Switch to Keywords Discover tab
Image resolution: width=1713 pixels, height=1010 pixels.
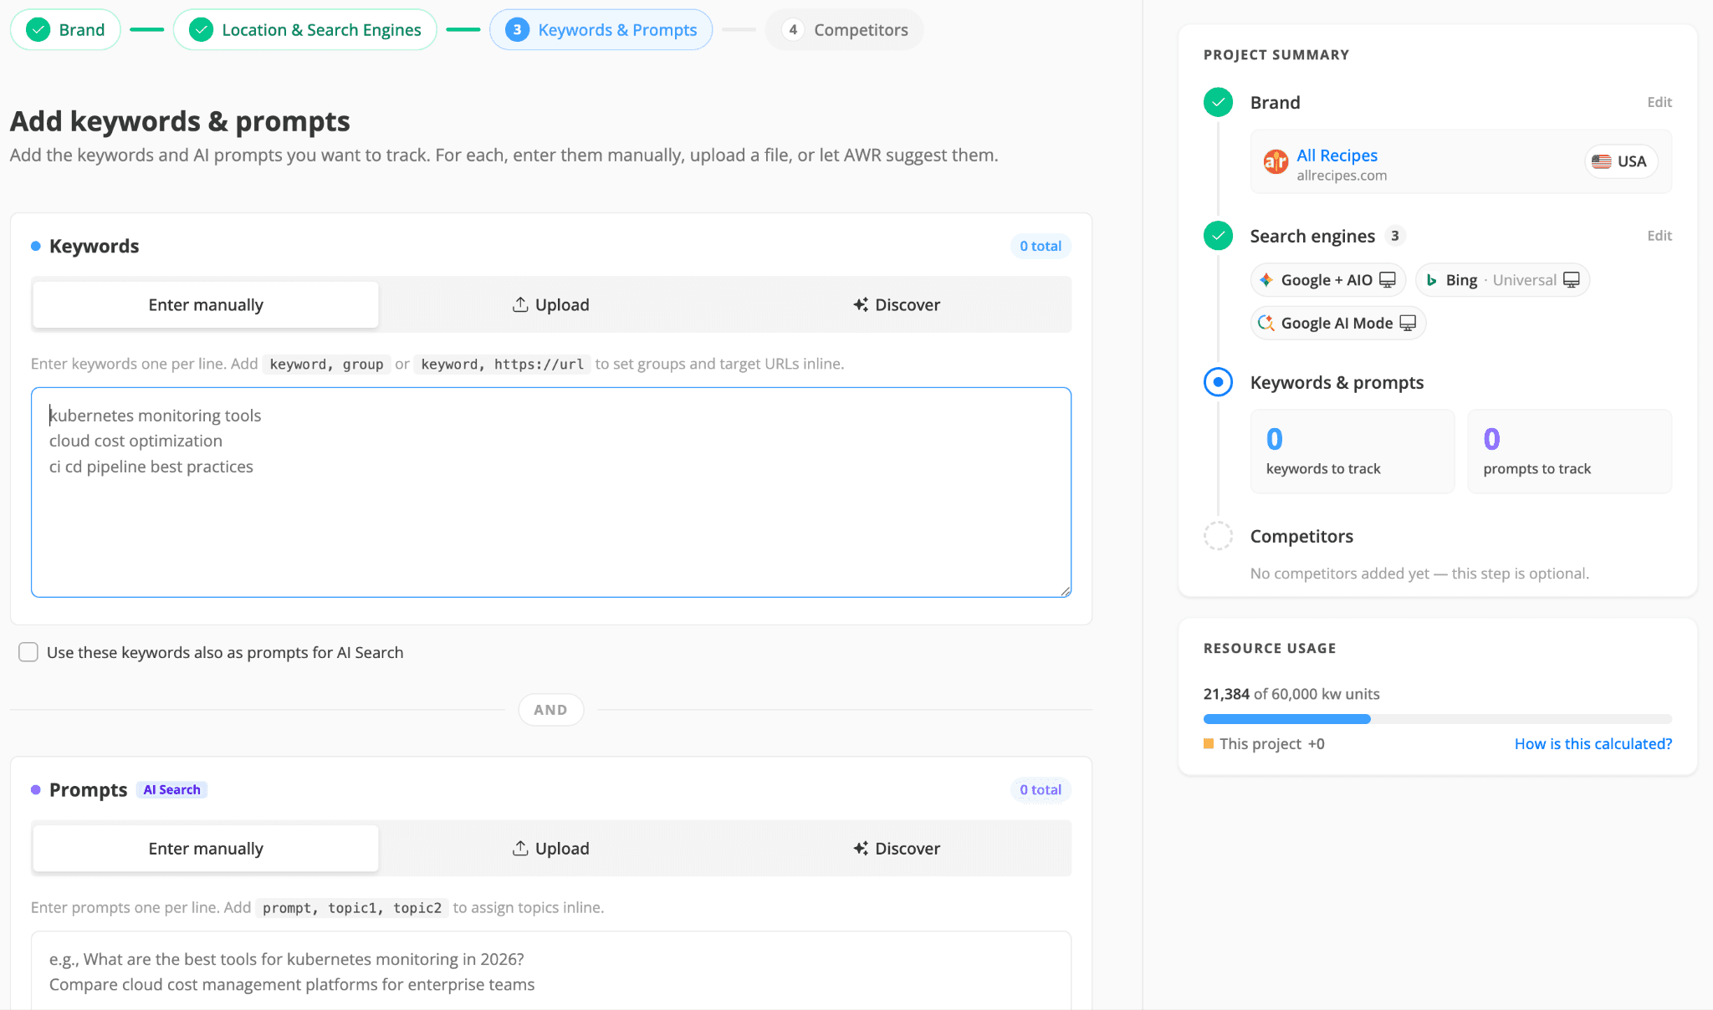click(897, 304)
